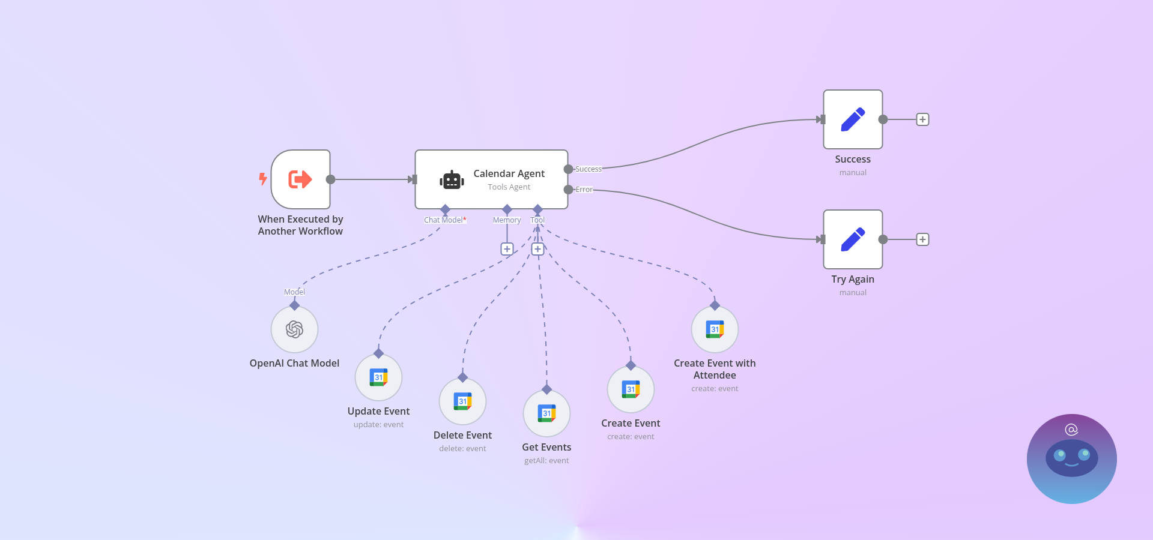Click the Get Events top diamond connector
1153x540 pixels.
click(546, 389)
